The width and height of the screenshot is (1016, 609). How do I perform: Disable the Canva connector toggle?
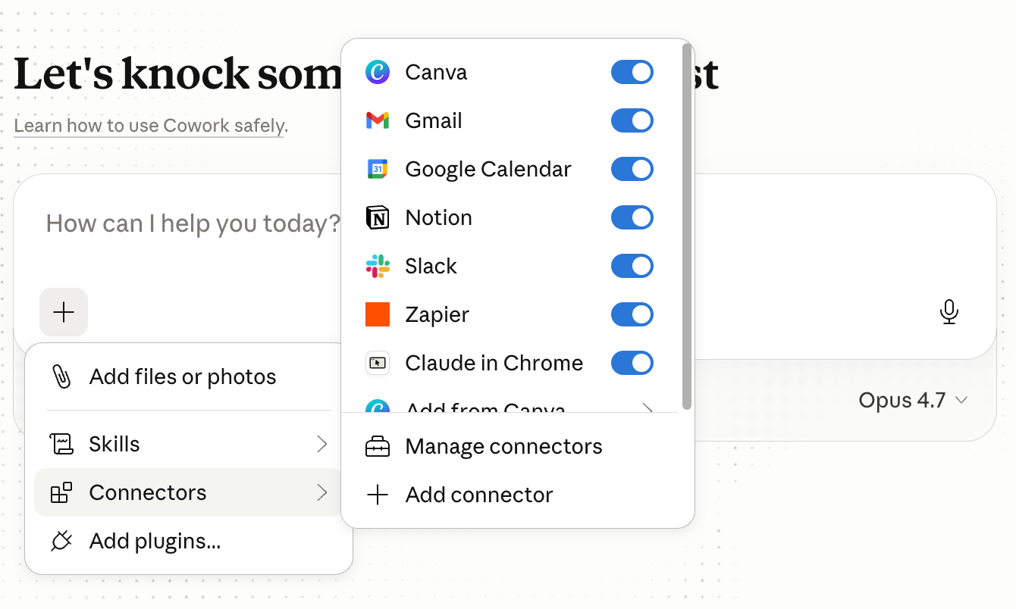(x=632, y=72)
